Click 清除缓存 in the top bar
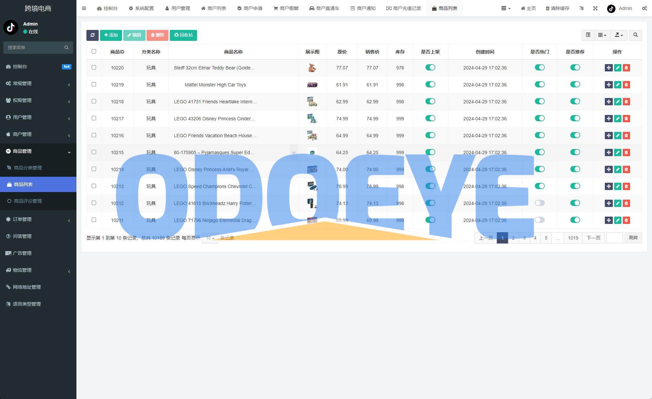 pyautogui.click(x=557, y=8)
